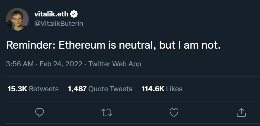Open the Twitter Web App source link

pyautogui.click(x=115, y=64)
